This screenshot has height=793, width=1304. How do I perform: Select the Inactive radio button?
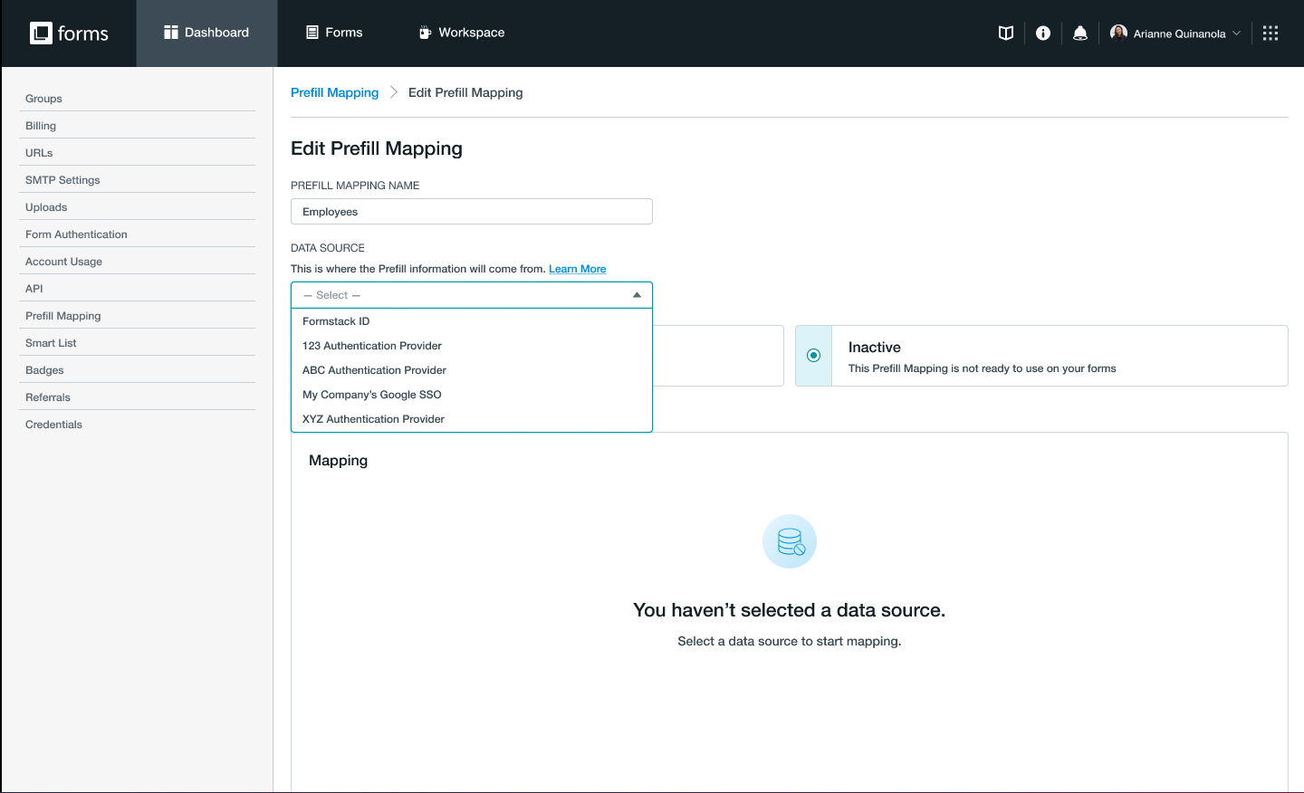pos(813,356)
